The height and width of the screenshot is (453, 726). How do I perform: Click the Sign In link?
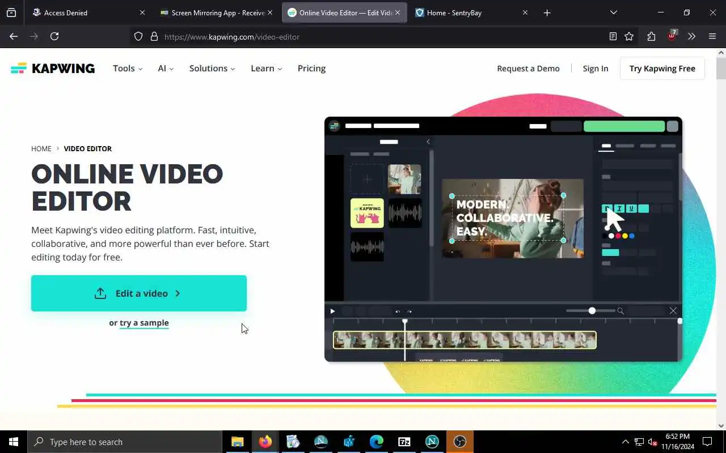(596, 69)
